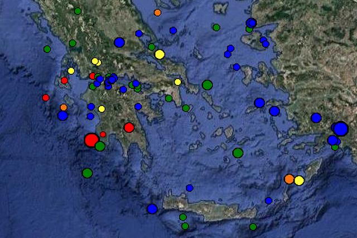Click the large blue marker off western Crete

(x=152, y=208)
